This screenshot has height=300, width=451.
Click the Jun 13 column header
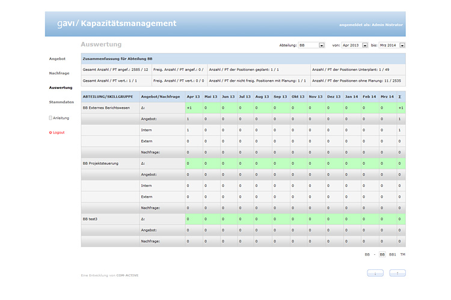point(228,97)
